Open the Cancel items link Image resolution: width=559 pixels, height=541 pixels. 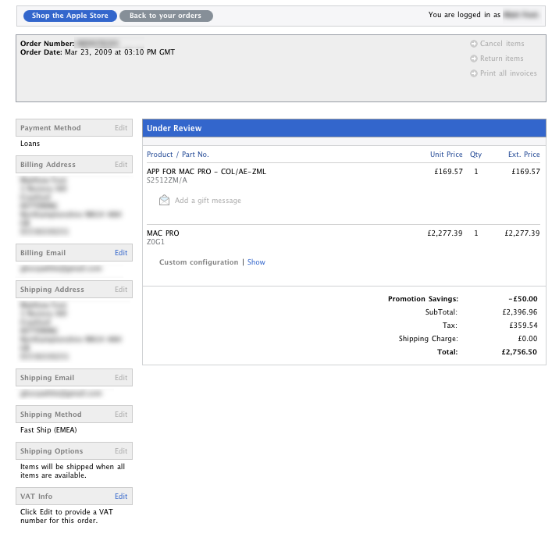[x=502, y=44]
